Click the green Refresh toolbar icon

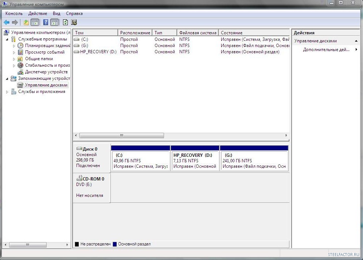tap(65, 22)
